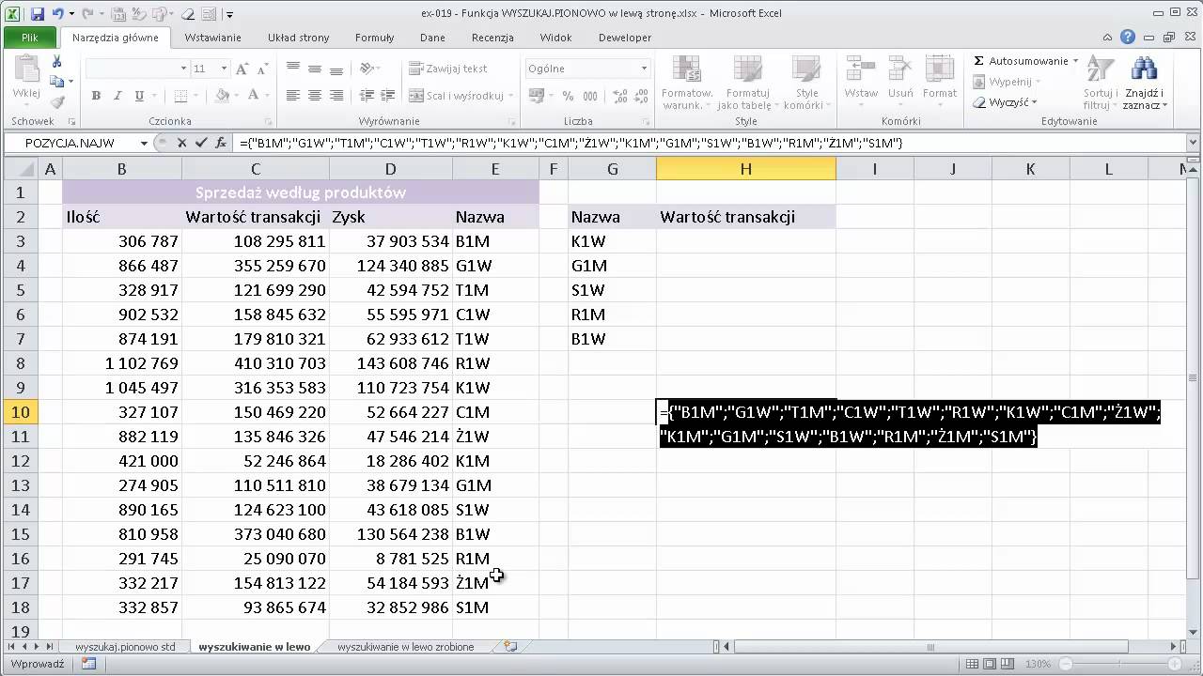Align text to middle vertically
The height and width of the screenshot is (676, 1203).
click(x=314, y=69)
